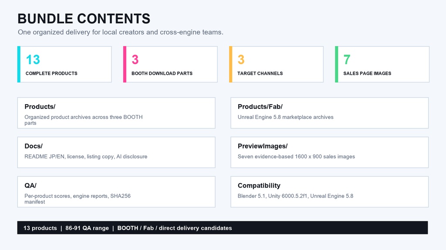The width and height of the screenshot is (446, 250).
Task: Click the subtitle about cross-engine teams
Action: (121, 32)
